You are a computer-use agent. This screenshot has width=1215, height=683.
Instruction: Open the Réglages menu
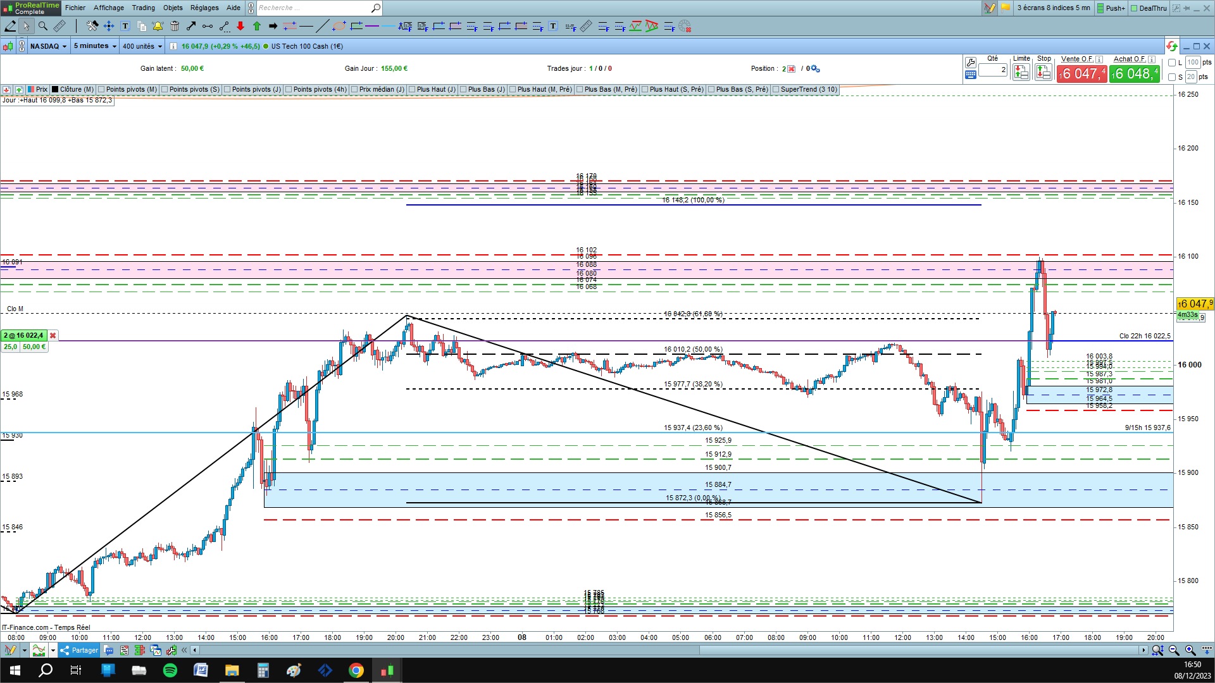(204, 8)
